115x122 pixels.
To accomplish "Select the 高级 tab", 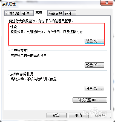I will pyautogui.click(x=41, y=13).
